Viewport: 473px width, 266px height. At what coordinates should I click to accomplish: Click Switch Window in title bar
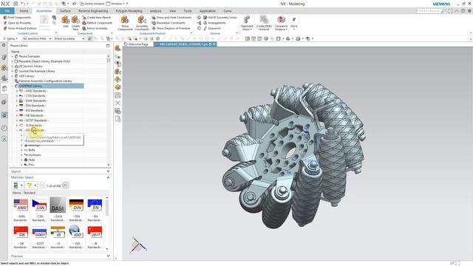tap(92, 4)
